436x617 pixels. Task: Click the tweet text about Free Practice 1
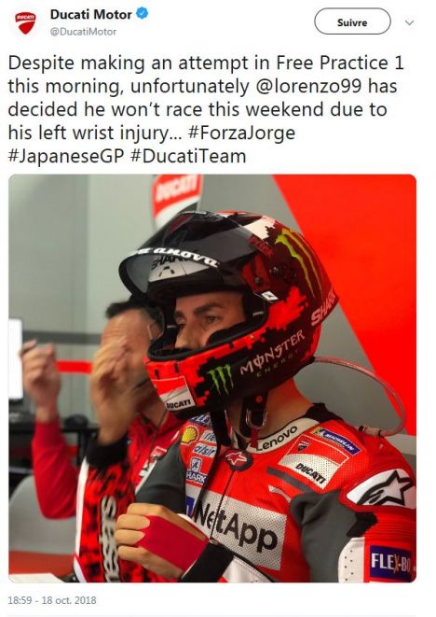coord(206,109)
